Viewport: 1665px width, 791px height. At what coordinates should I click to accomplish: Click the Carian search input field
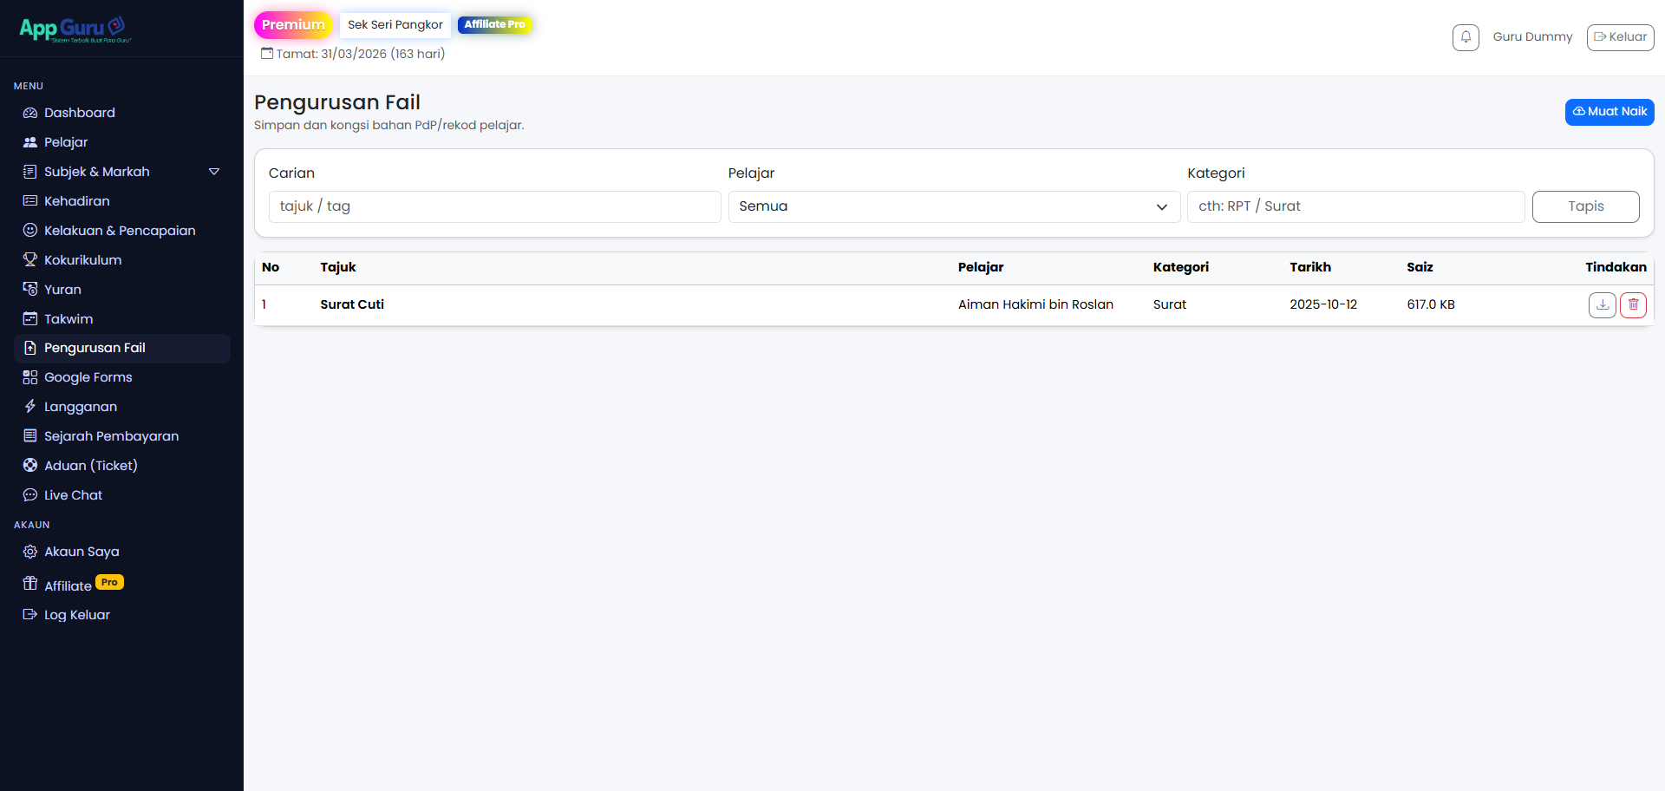click(x=494, y=206)
